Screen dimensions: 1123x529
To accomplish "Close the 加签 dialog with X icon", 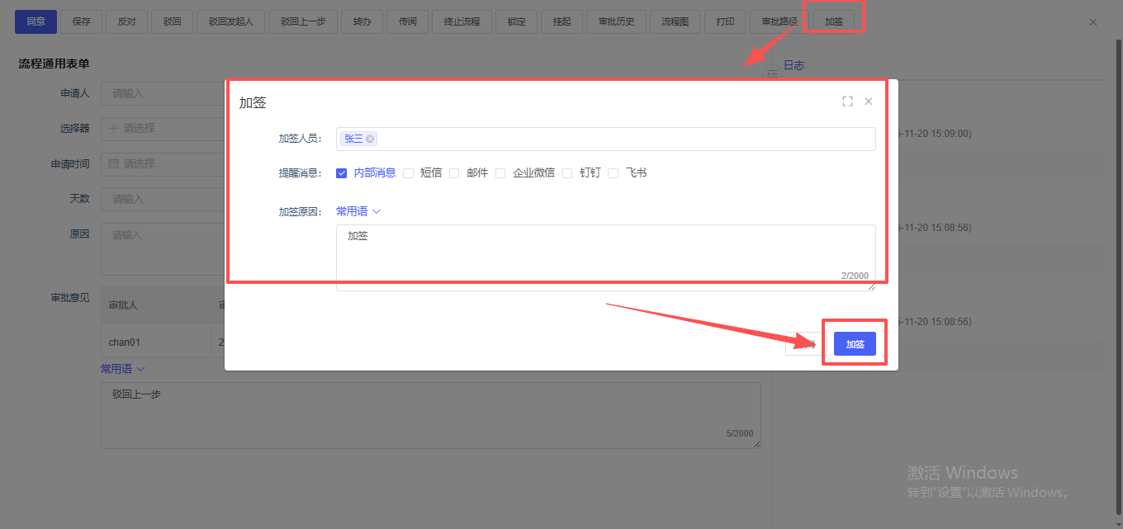I will coord(868,102).
